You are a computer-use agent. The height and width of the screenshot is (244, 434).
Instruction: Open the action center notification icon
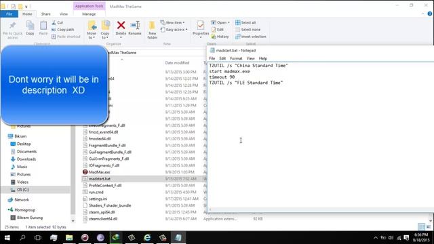pyautogui.click(x=406, y=238)
